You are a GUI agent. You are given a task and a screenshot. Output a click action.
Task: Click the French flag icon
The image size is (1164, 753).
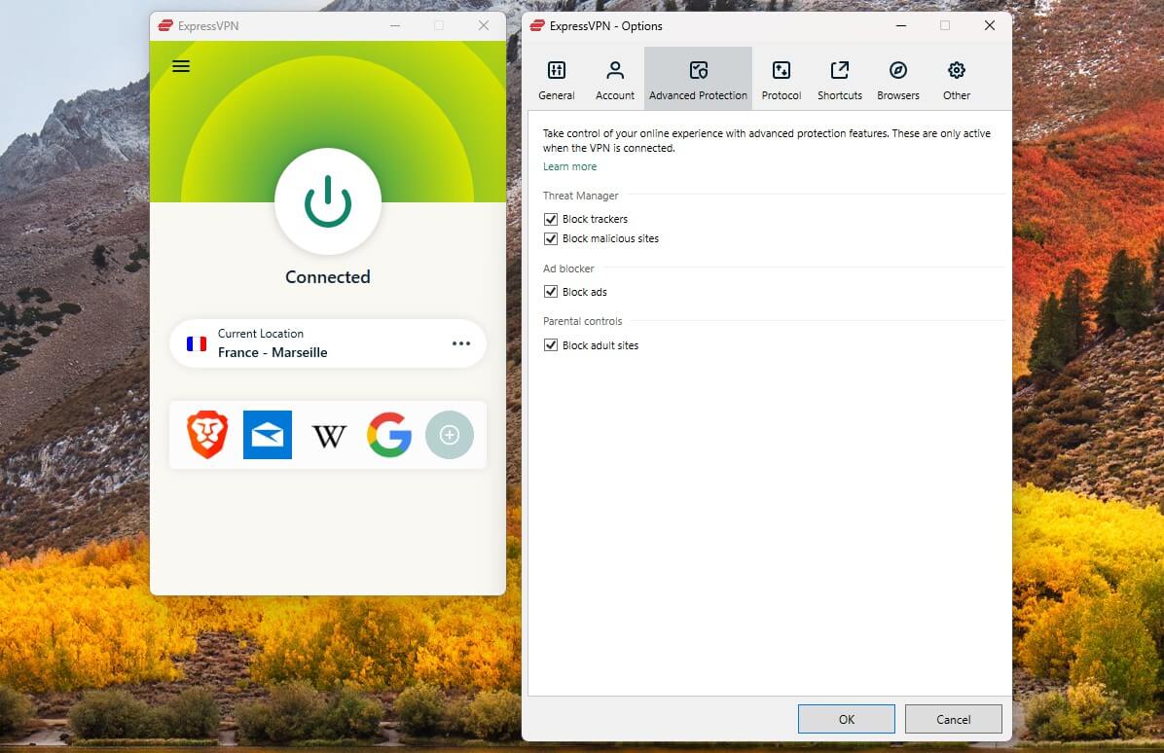coord(196,343)
